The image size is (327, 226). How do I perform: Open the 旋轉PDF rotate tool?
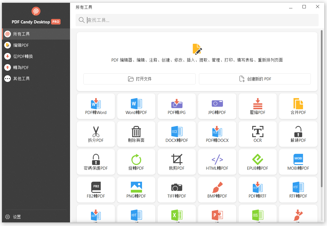coord(136,162)
